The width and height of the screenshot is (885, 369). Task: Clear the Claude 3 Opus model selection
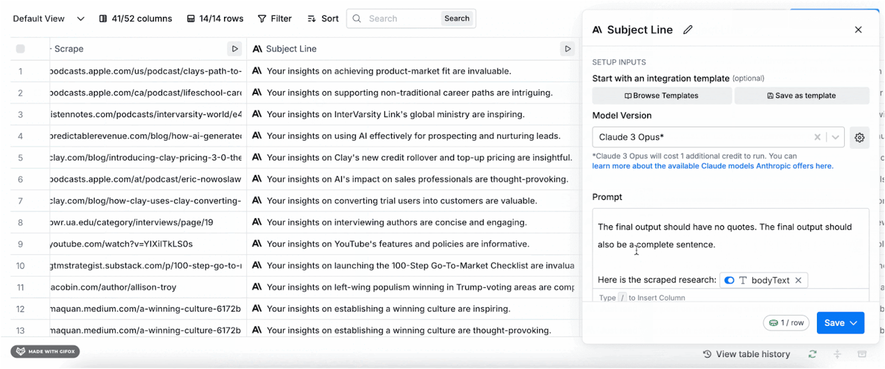coord(817,137)
